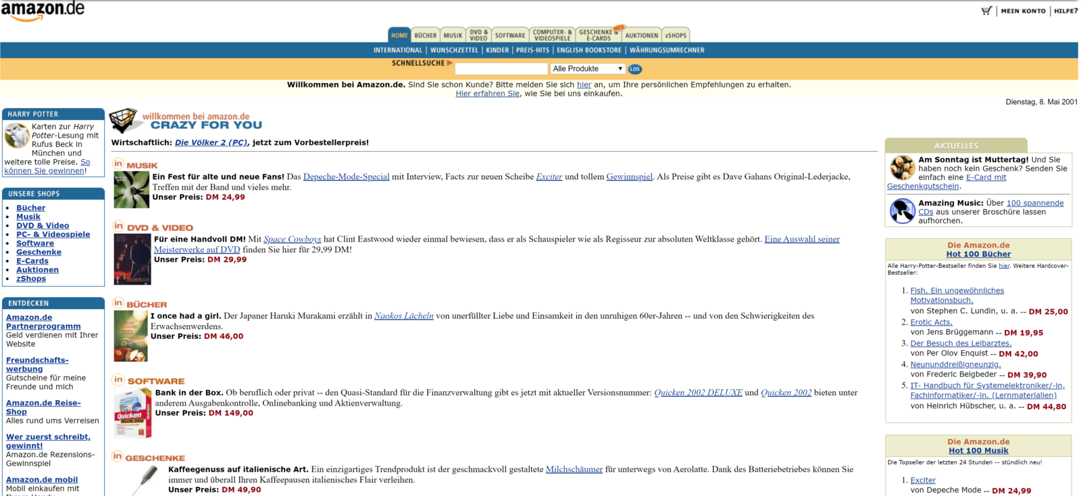
Task: Click the amazon.de logo
Action: point(43,11)
